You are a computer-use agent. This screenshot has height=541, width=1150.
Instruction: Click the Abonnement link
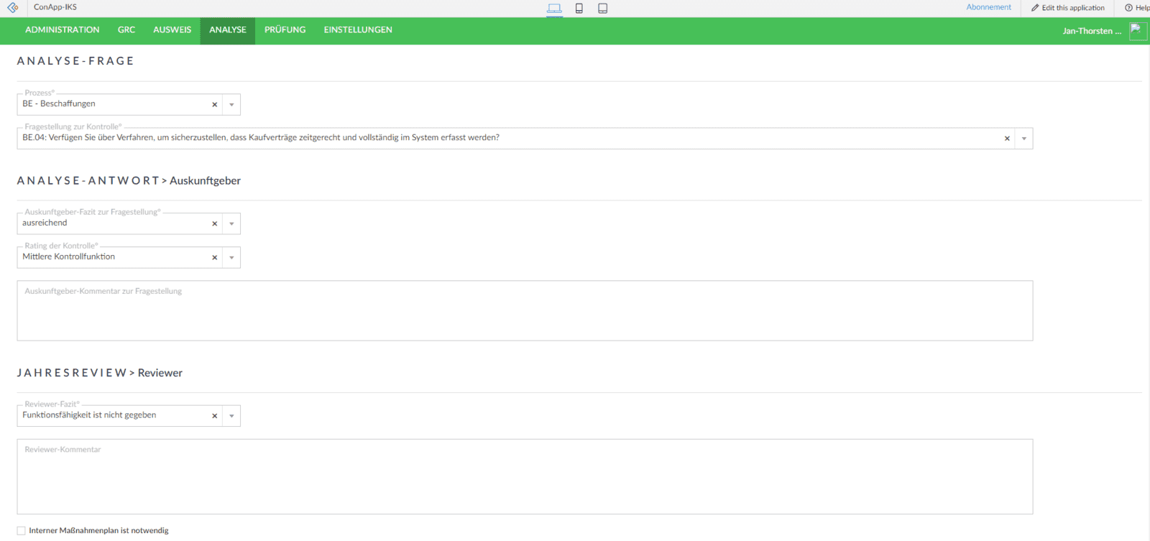click(988, 7)
